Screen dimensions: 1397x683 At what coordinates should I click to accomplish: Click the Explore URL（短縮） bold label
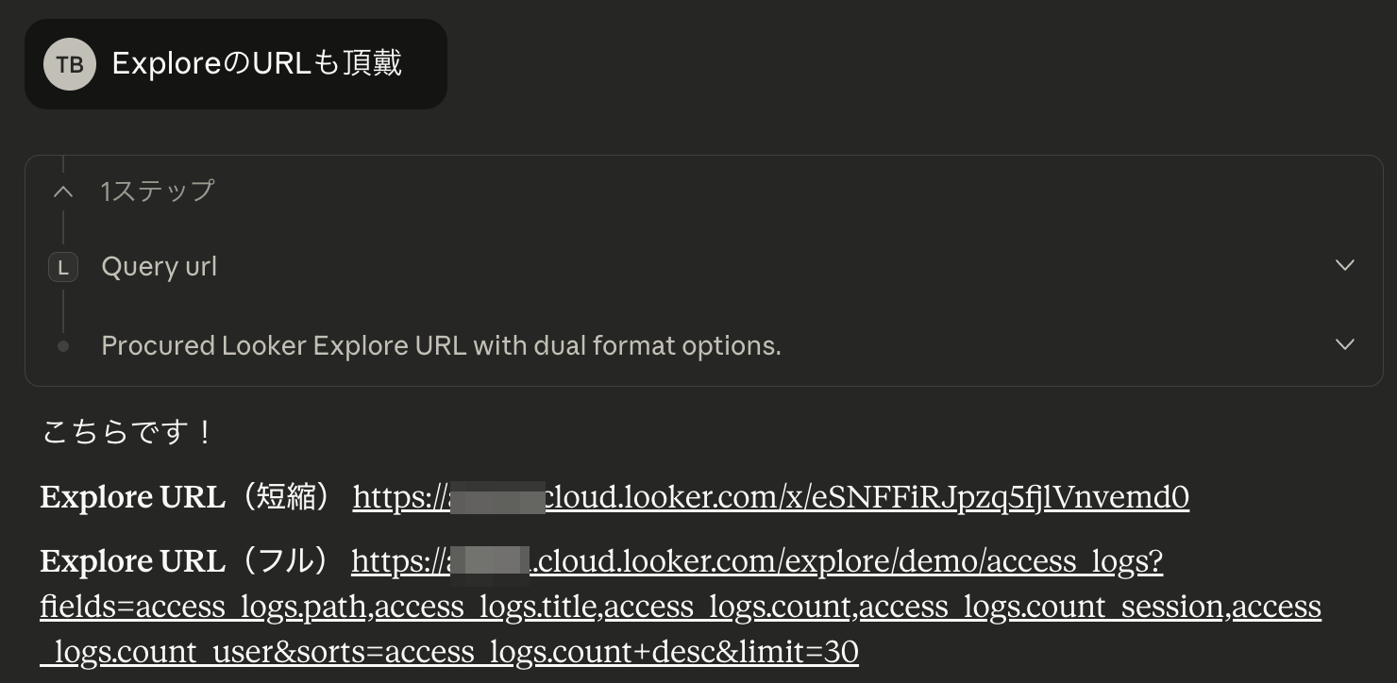pos(185,497)
